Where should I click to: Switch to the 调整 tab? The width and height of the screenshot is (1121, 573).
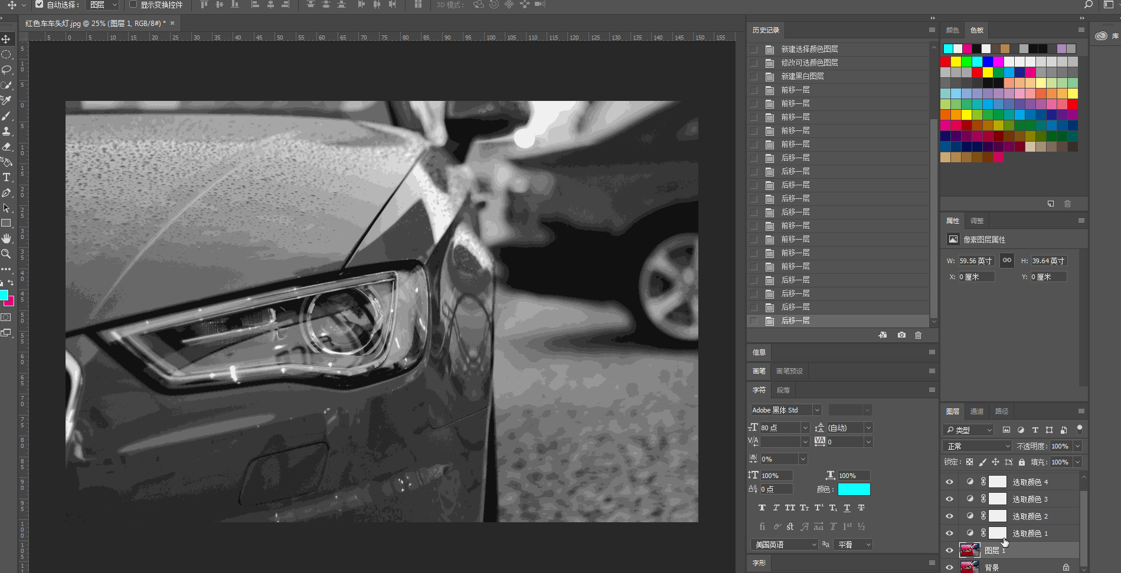tap(977, 221)
